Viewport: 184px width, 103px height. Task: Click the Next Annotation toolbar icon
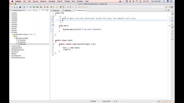coord(76,7)
